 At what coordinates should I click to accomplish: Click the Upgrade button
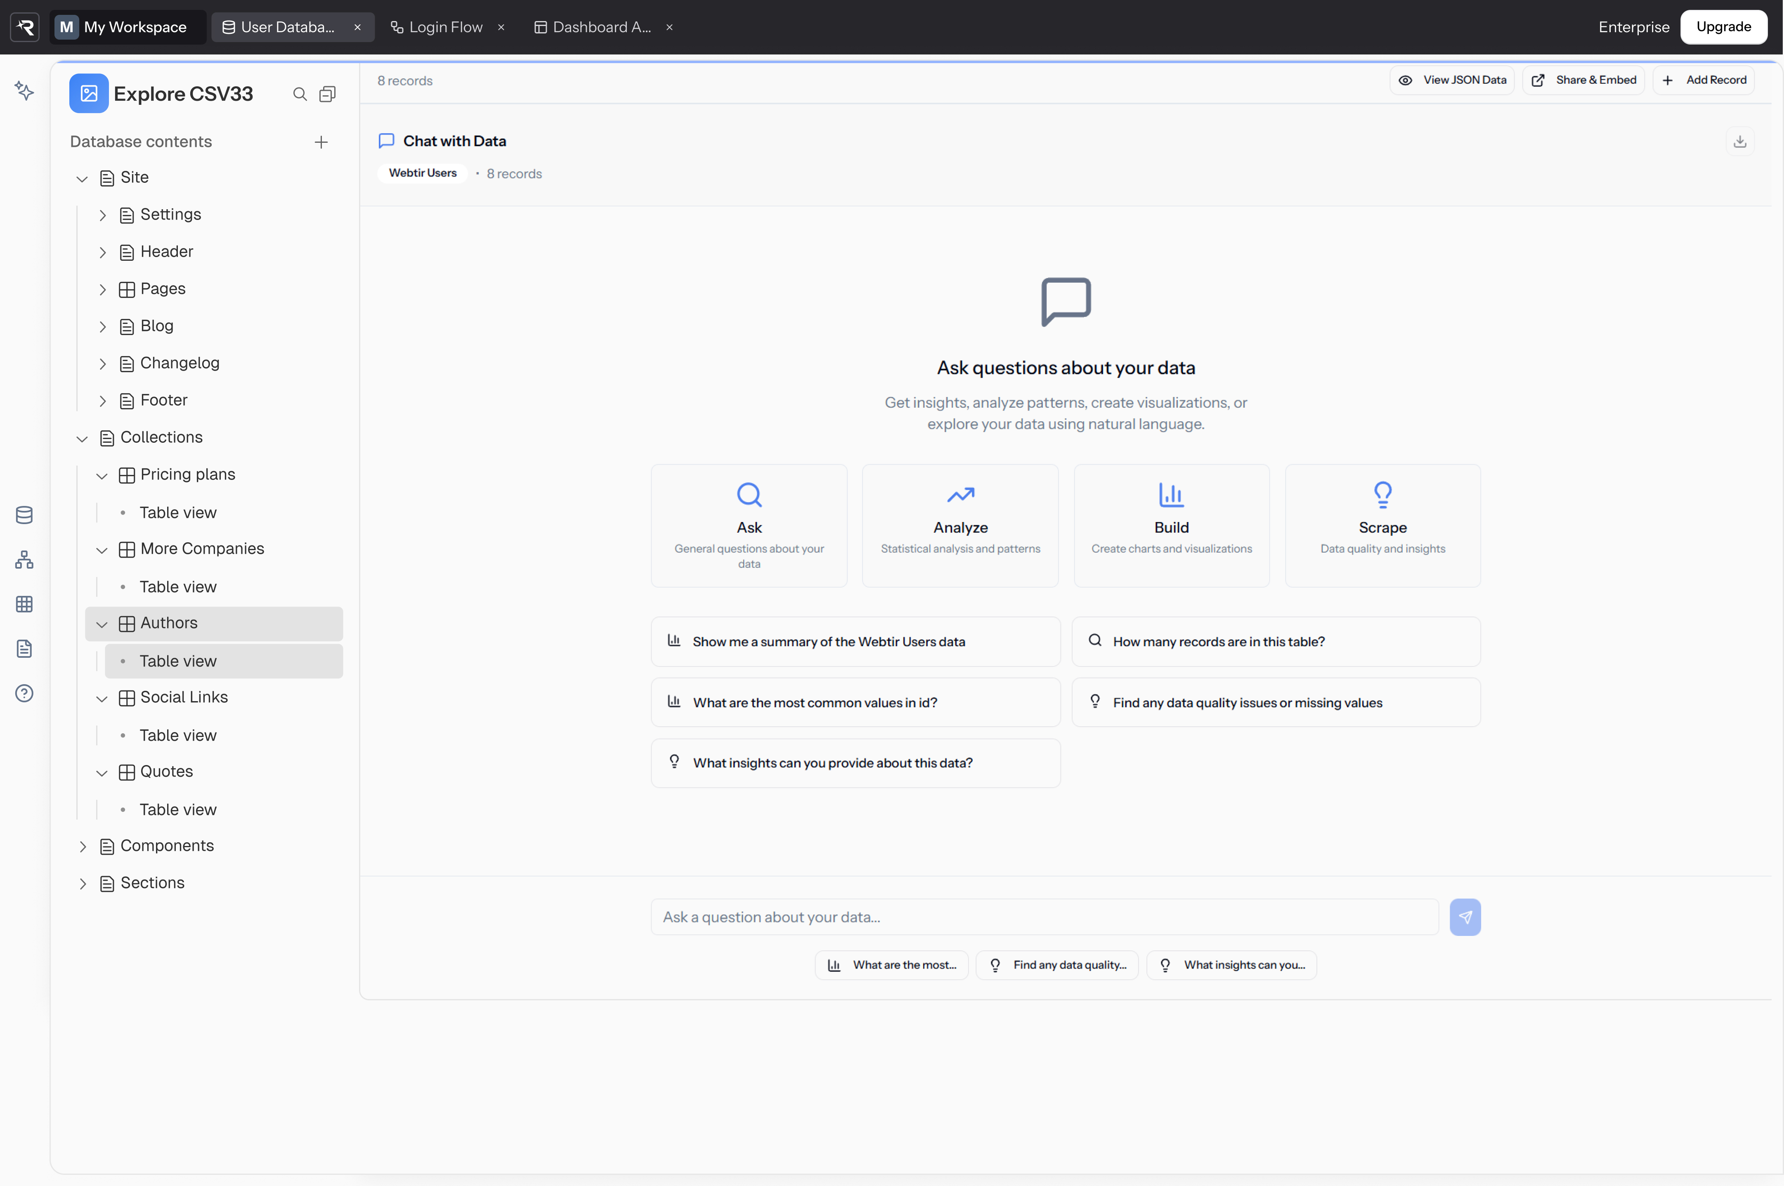click(1723, 27)
